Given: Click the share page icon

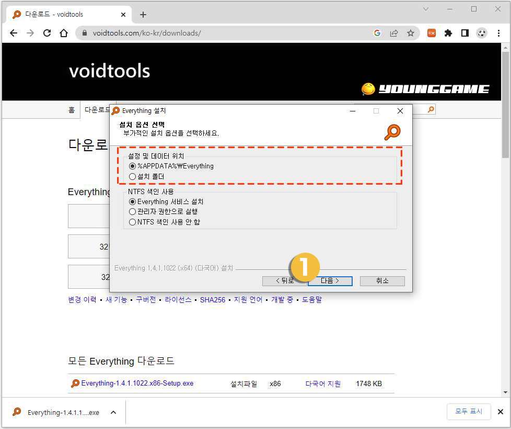Looking at the screenshot, I should [x=393, y=33].
